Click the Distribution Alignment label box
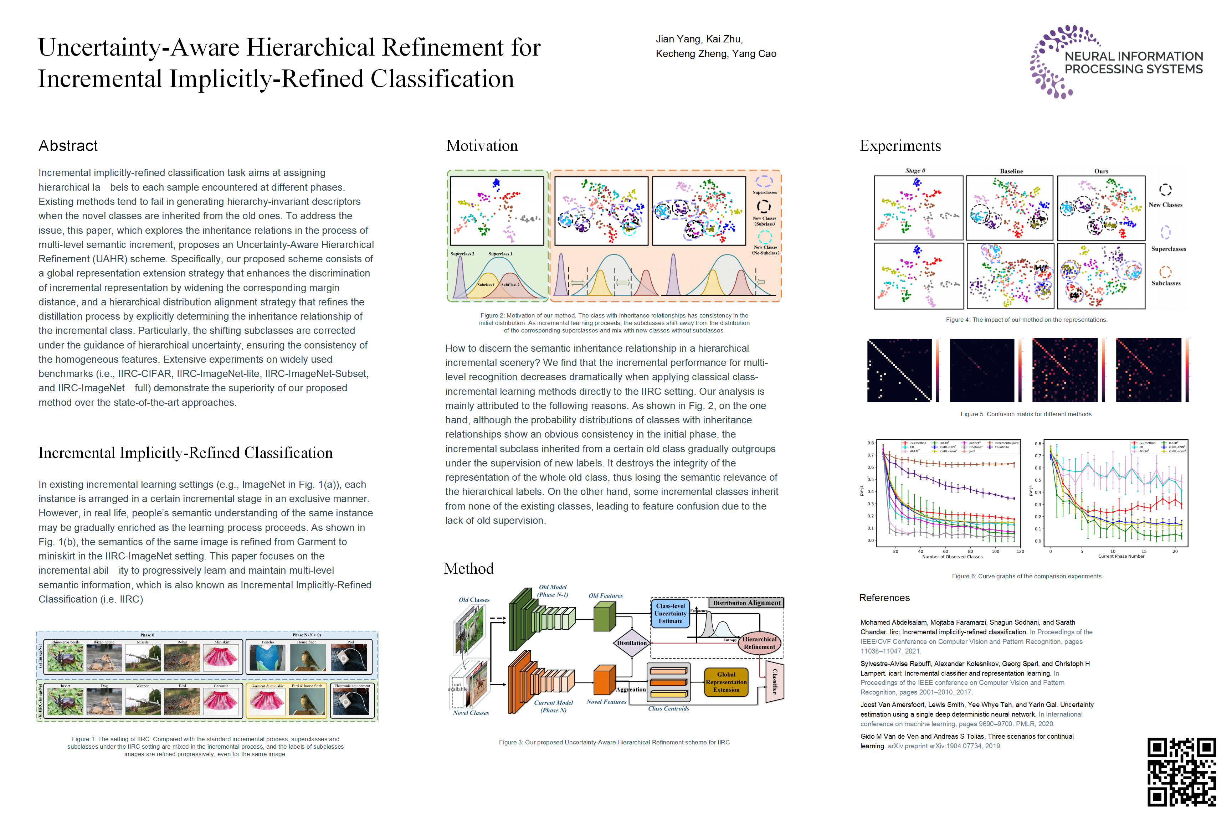Viewport: 1232px width, 821px height. click(x=746, y=603)
